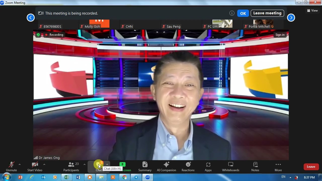322x181 pixels.
Task: Open the View layout menu
Action: (x=312, y=11)
